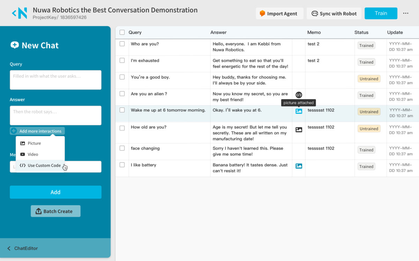Open Import Agent
The height and width of the screenshot is (261, 419).
pyautogui.click(x=278, y=14)
